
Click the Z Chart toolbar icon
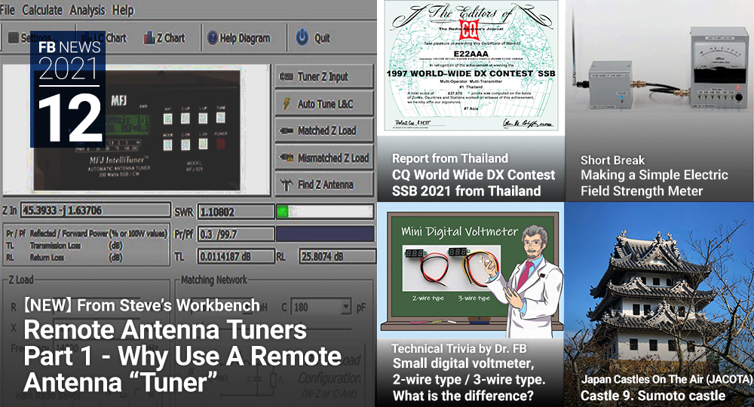coord(149,38)
